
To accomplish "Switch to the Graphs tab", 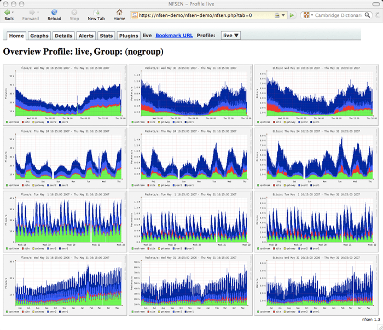I will (39, 36).
